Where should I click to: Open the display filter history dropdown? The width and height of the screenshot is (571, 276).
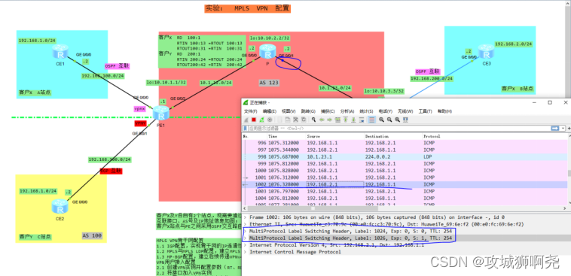(563, 129)
